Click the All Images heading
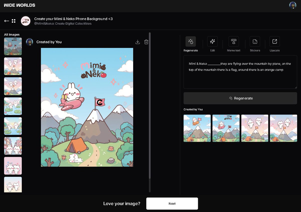 (12, 34)
